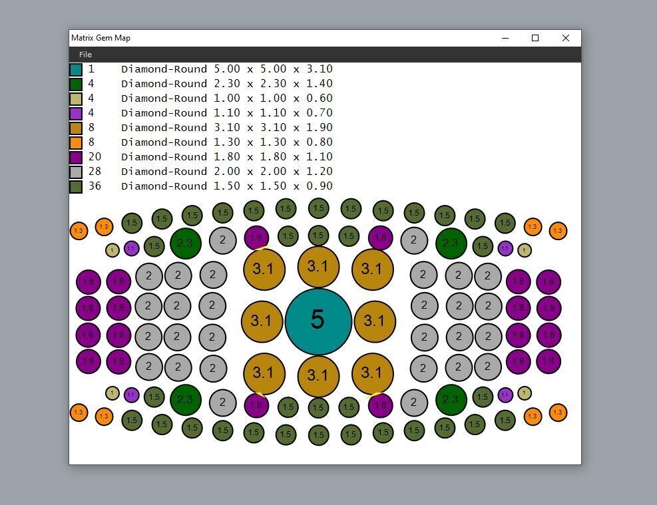This screenshot has width=657, height=505.
Task: Click the "Matrix Gem Map" window title
Action: tap(101, 38)
